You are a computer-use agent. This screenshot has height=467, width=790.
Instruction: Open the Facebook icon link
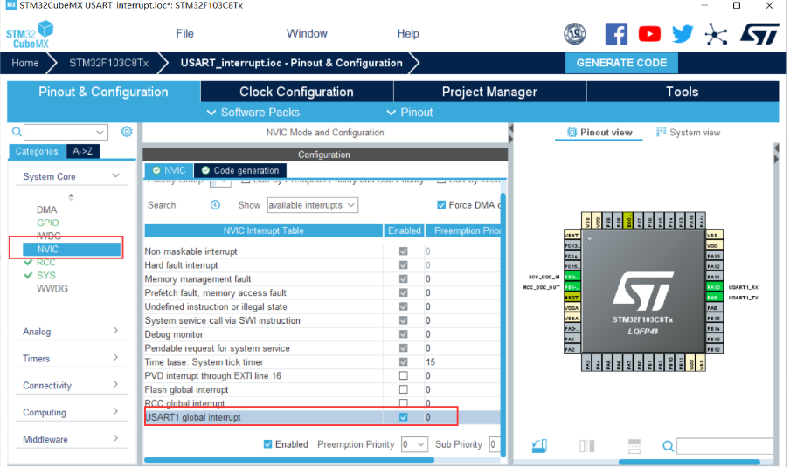click(x=616, y=34)
